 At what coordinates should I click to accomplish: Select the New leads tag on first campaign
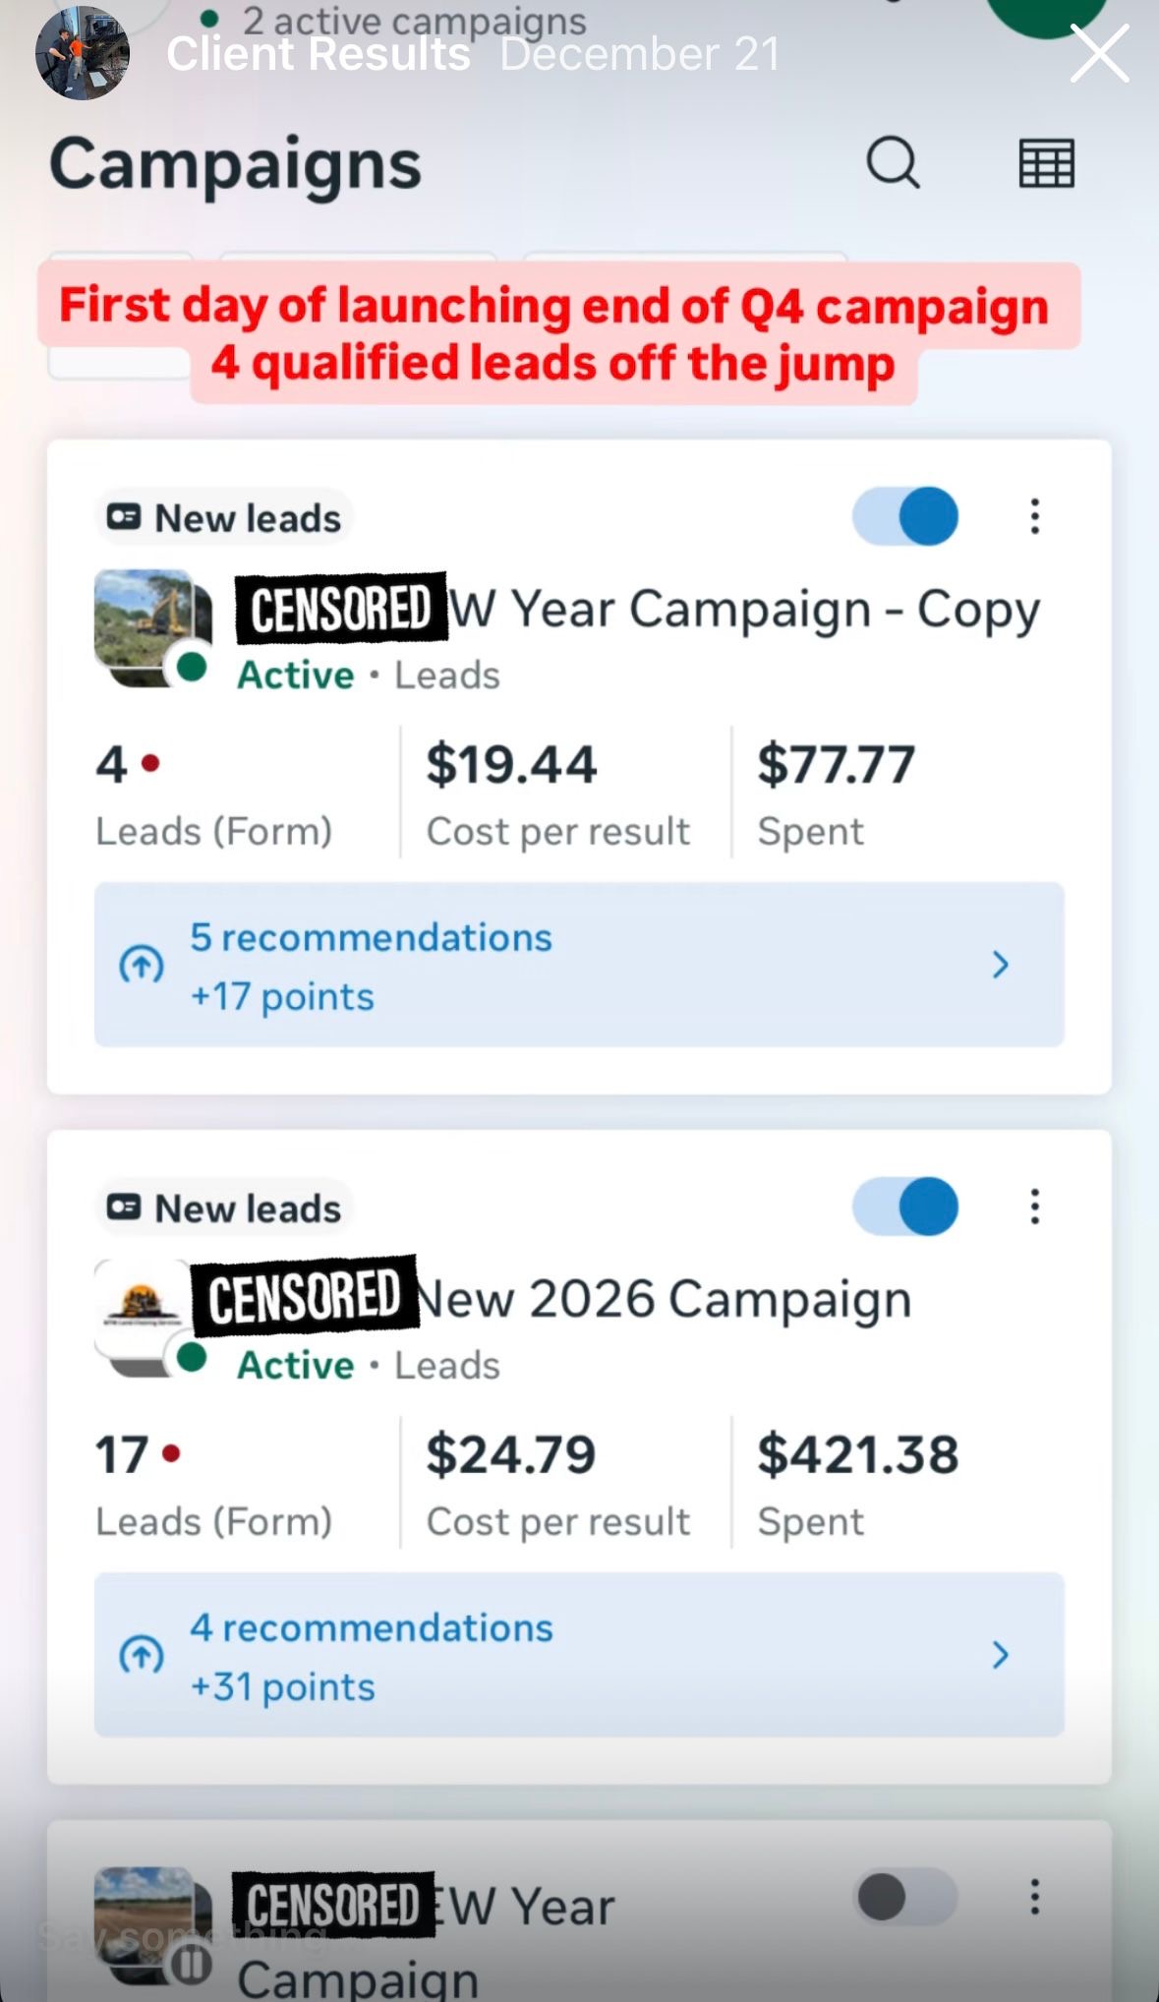coord(224,518)
